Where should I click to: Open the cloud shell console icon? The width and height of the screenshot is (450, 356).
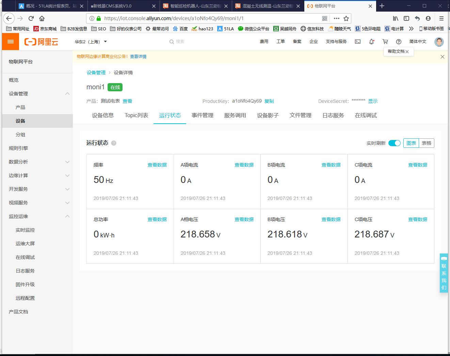click(357, 41)
